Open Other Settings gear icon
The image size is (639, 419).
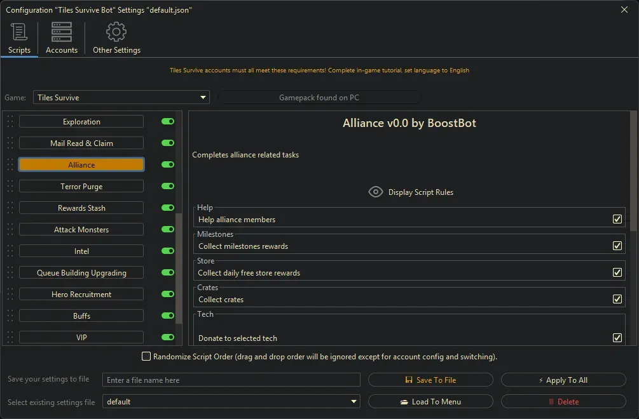click(x=116, y=32)
